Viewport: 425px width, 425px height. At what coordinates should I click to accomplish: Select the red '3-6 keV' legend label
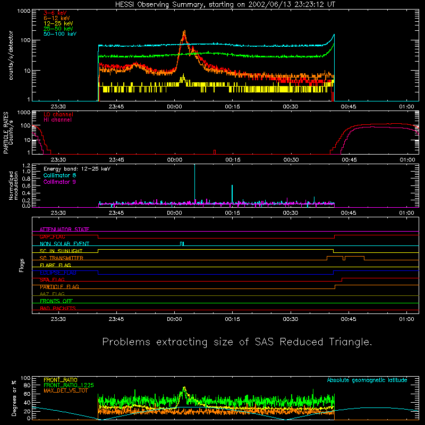[55, 13]
